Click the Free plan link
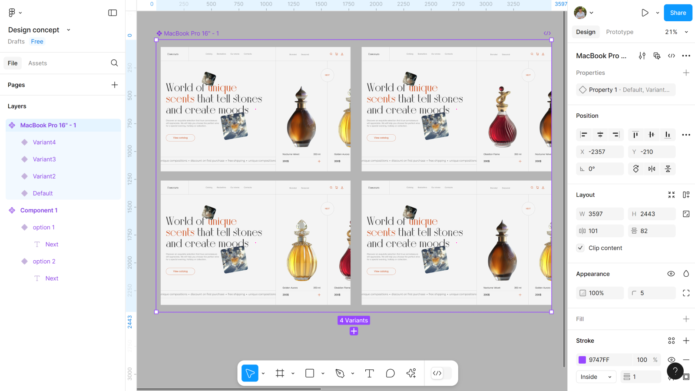The width and height of the screenshot is (695, 391). (37, 42)
